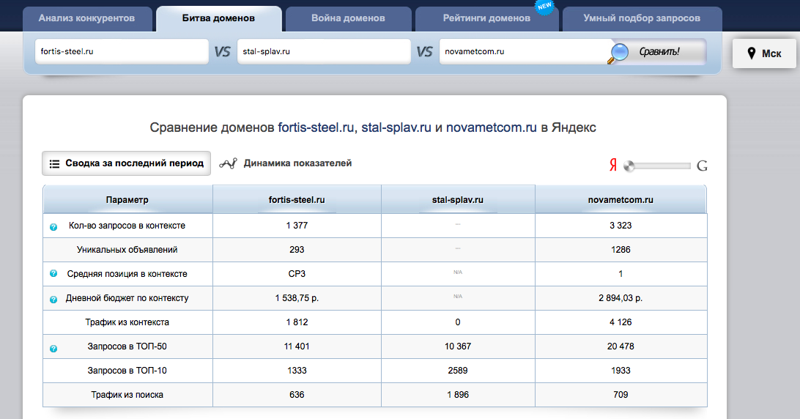800x419 pixels.
Task: Click the location pin icon near Мск
Action: click(x=751, y=53)
